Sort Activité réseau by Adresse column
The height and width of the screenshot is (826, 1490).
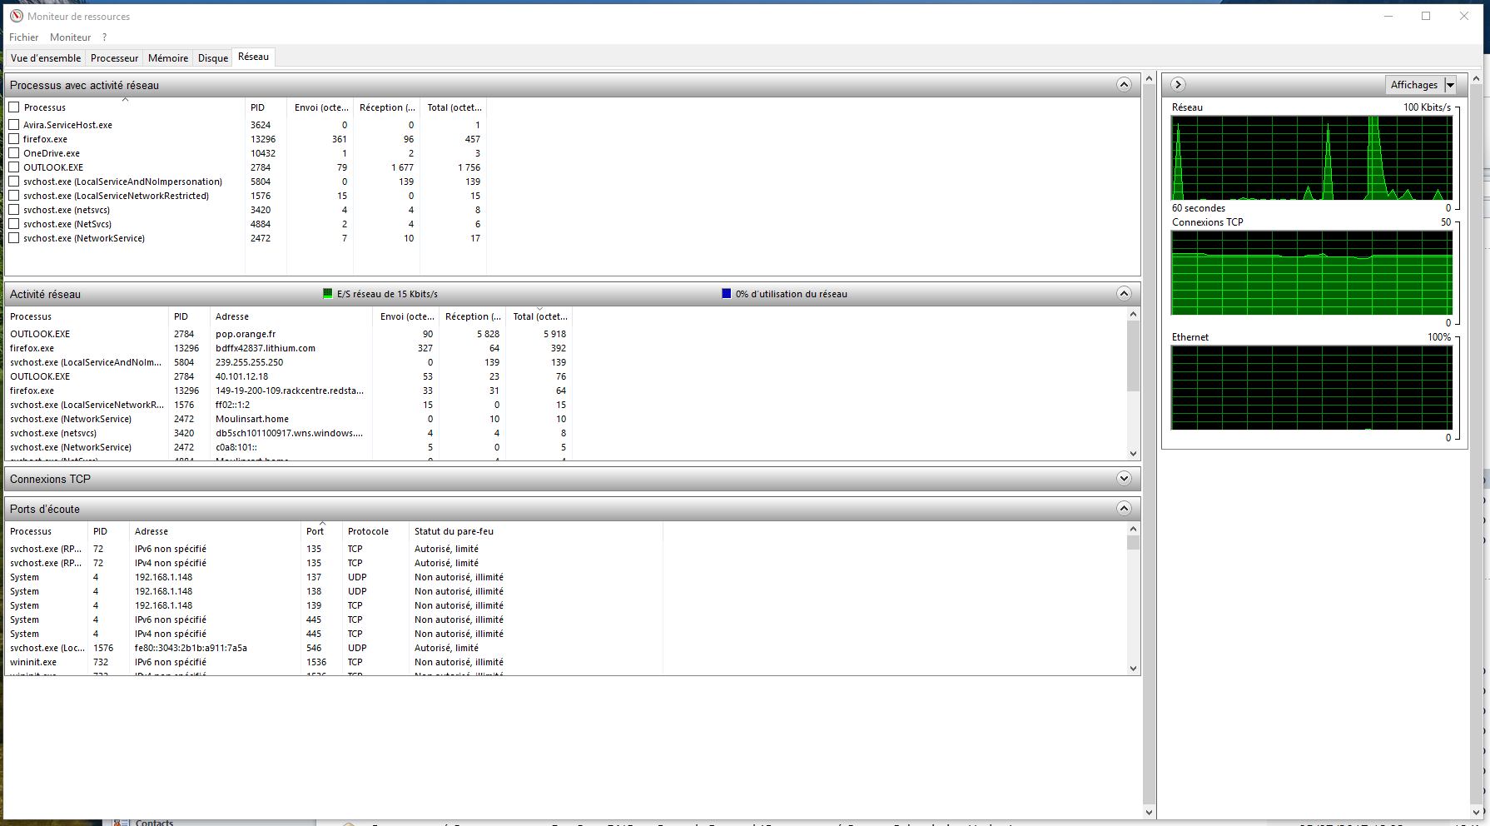tap(291, 316)
